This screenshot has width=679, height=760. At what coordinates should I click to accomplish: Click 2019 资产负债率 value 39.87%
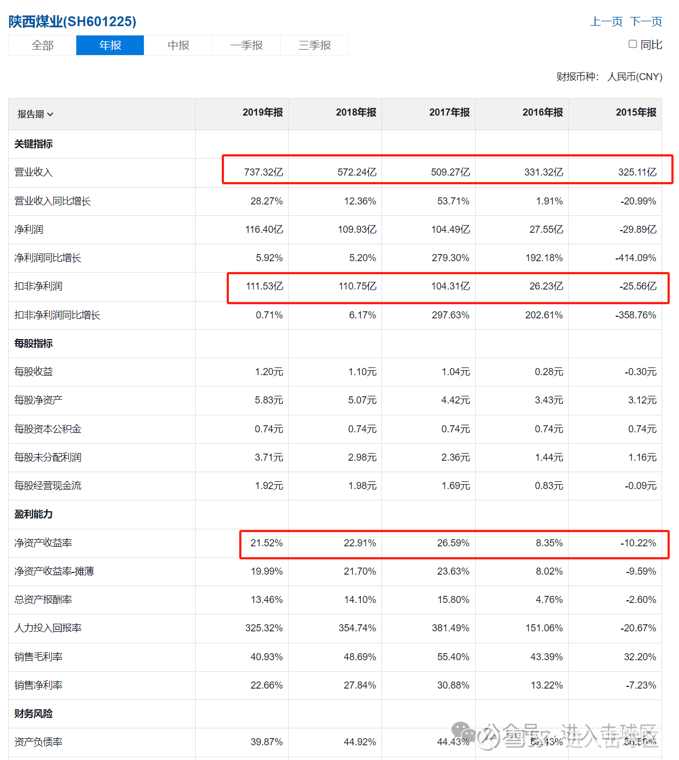pyautogui.click(x=266, y=742)
